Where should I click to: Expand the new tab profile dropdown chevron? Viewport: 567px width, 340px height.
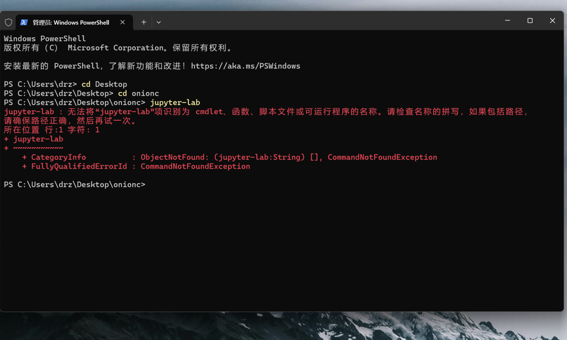[159, 22]
